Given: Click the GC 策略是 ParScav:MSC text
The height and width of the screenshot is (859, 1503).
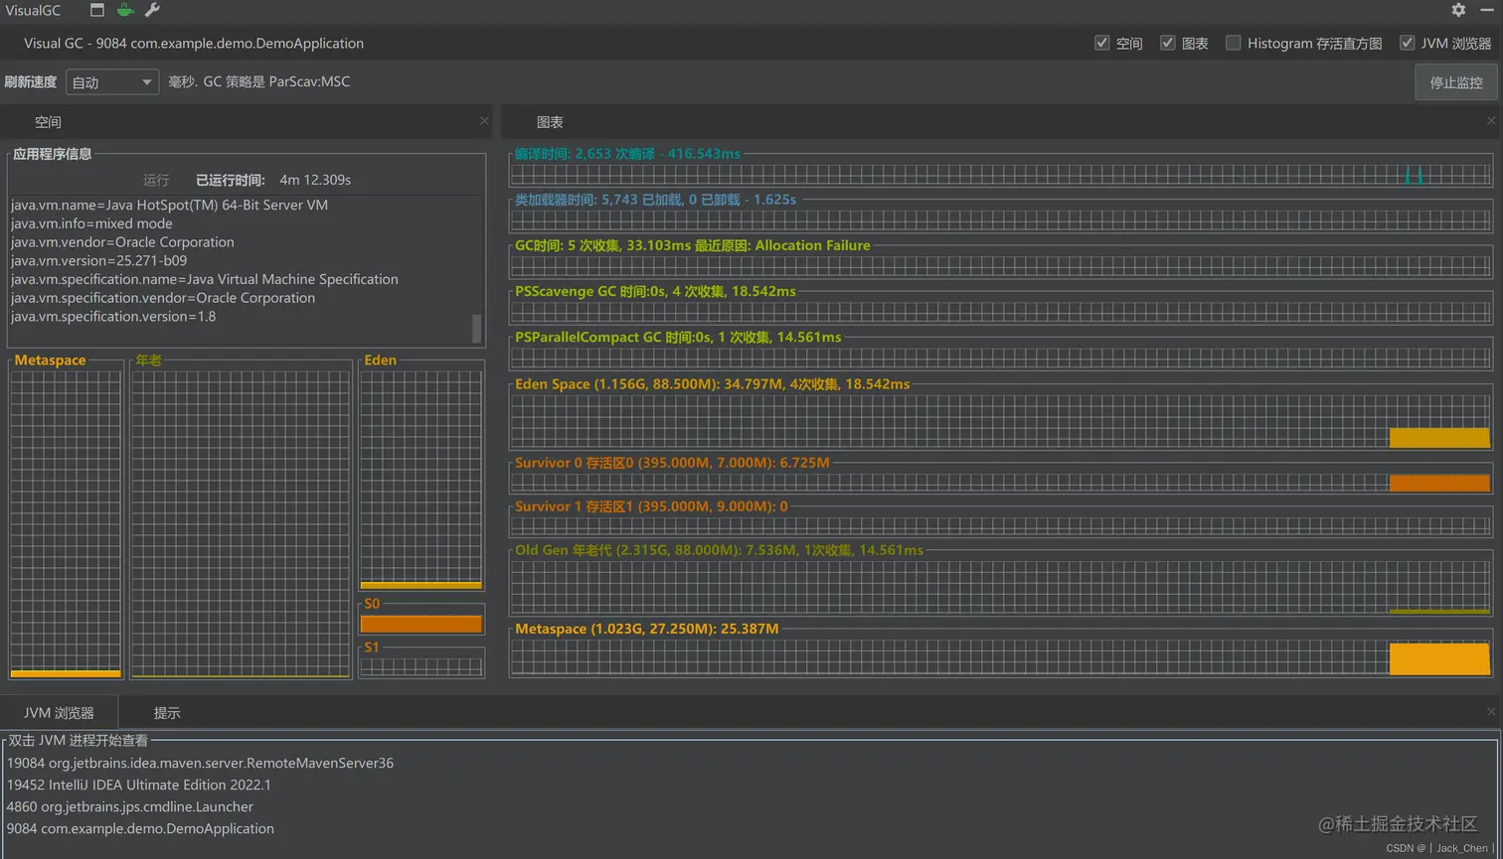Looking at the screenshot, I should [x=276, y=81].
